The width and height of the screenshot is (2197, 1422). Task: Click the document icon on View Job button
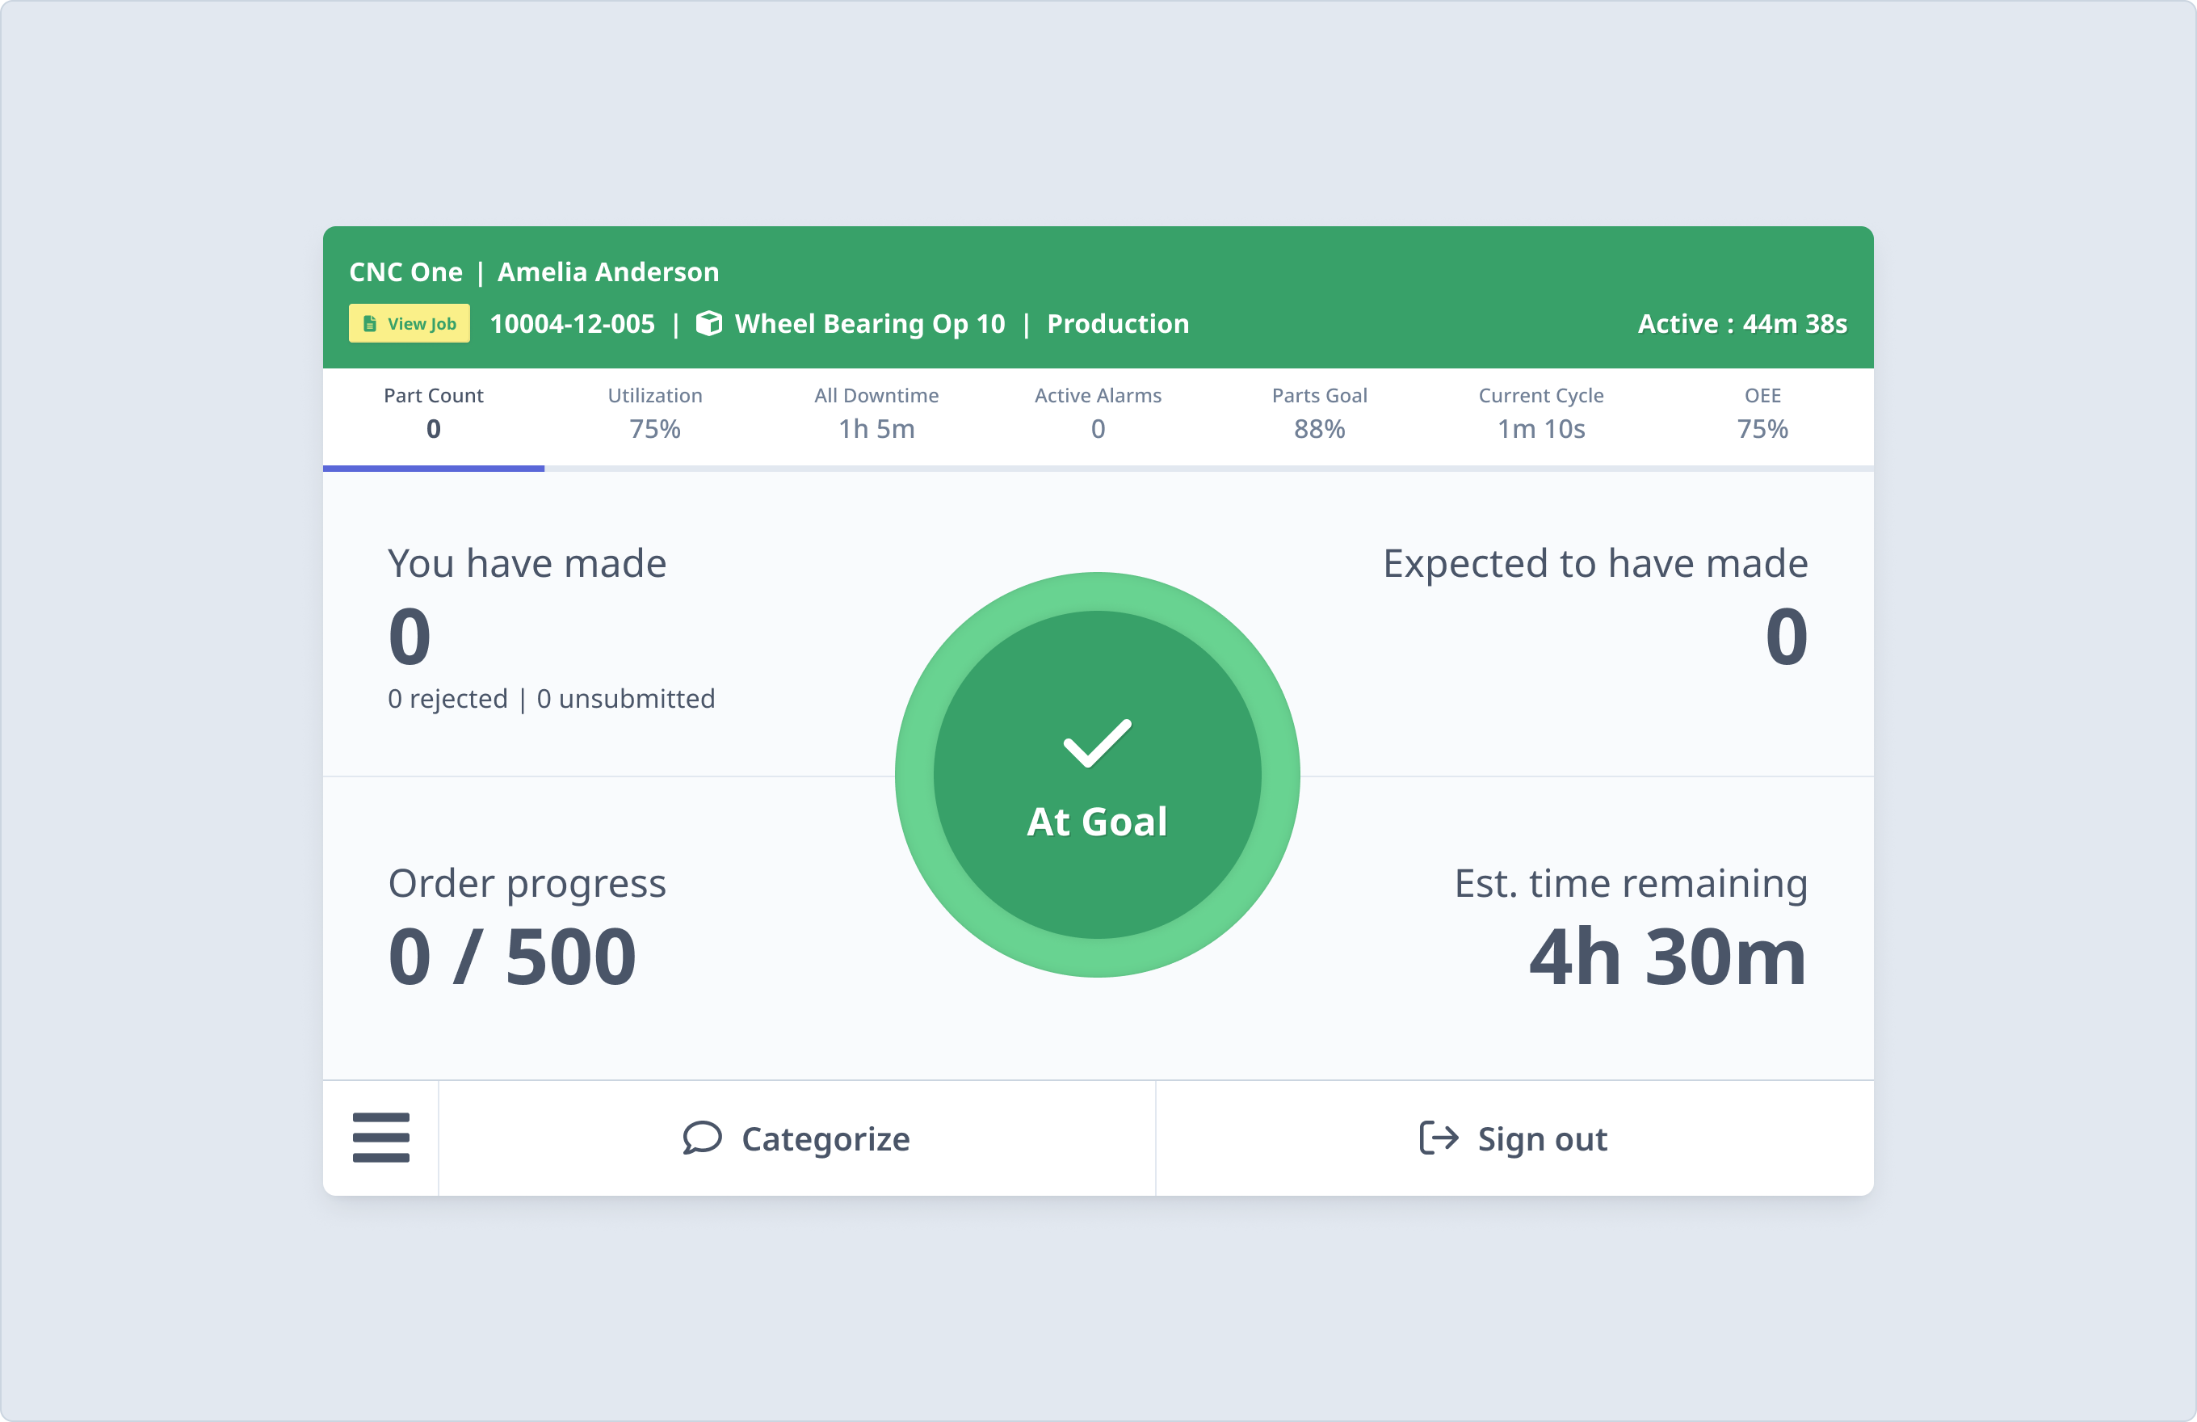pos(369,323)
